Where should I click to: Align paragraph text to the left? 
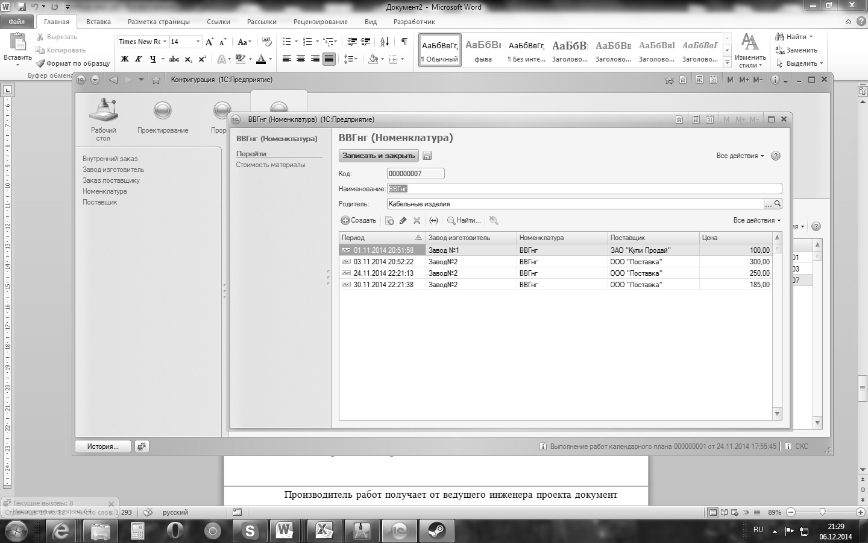(286, 59)
